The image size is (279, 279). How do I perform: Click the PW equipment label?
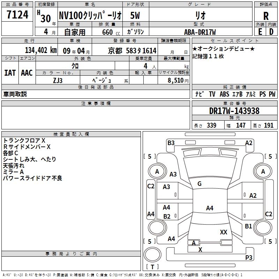pos(272,94)
